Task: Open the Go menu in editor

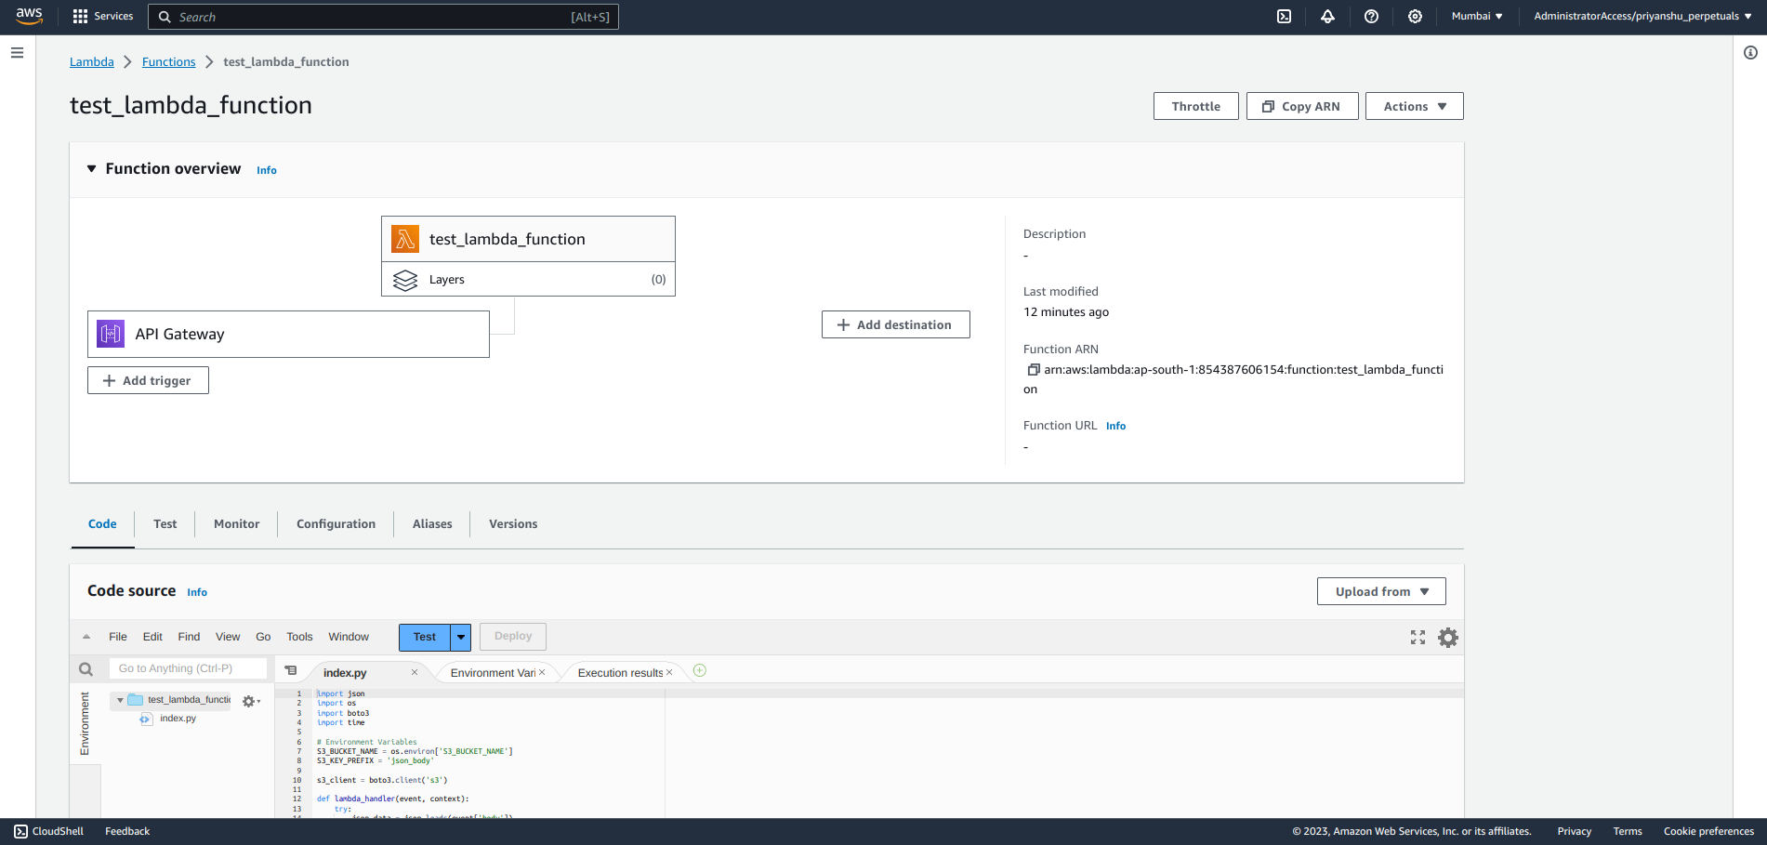Action: 263,637
